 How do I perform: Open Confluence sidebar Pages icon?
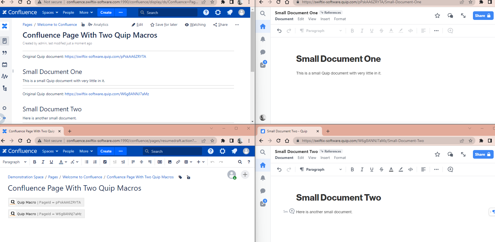tap(5, 41)
